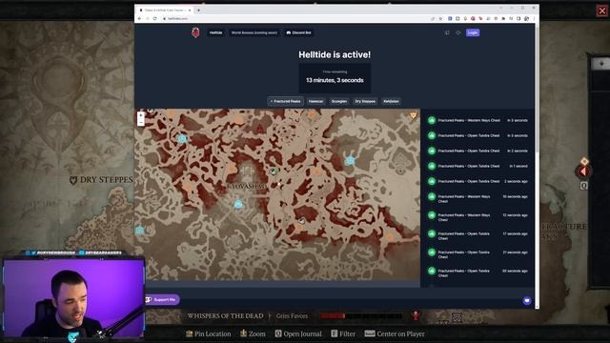Select the Dry Steppes region tab
610x343 pixels.
365,101
